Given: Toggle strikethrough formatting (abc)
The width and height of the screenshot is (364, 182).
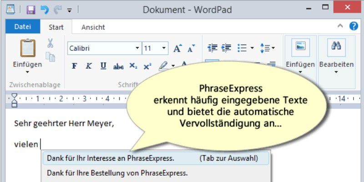Looking at the screenshot, I should coord(118,66).
